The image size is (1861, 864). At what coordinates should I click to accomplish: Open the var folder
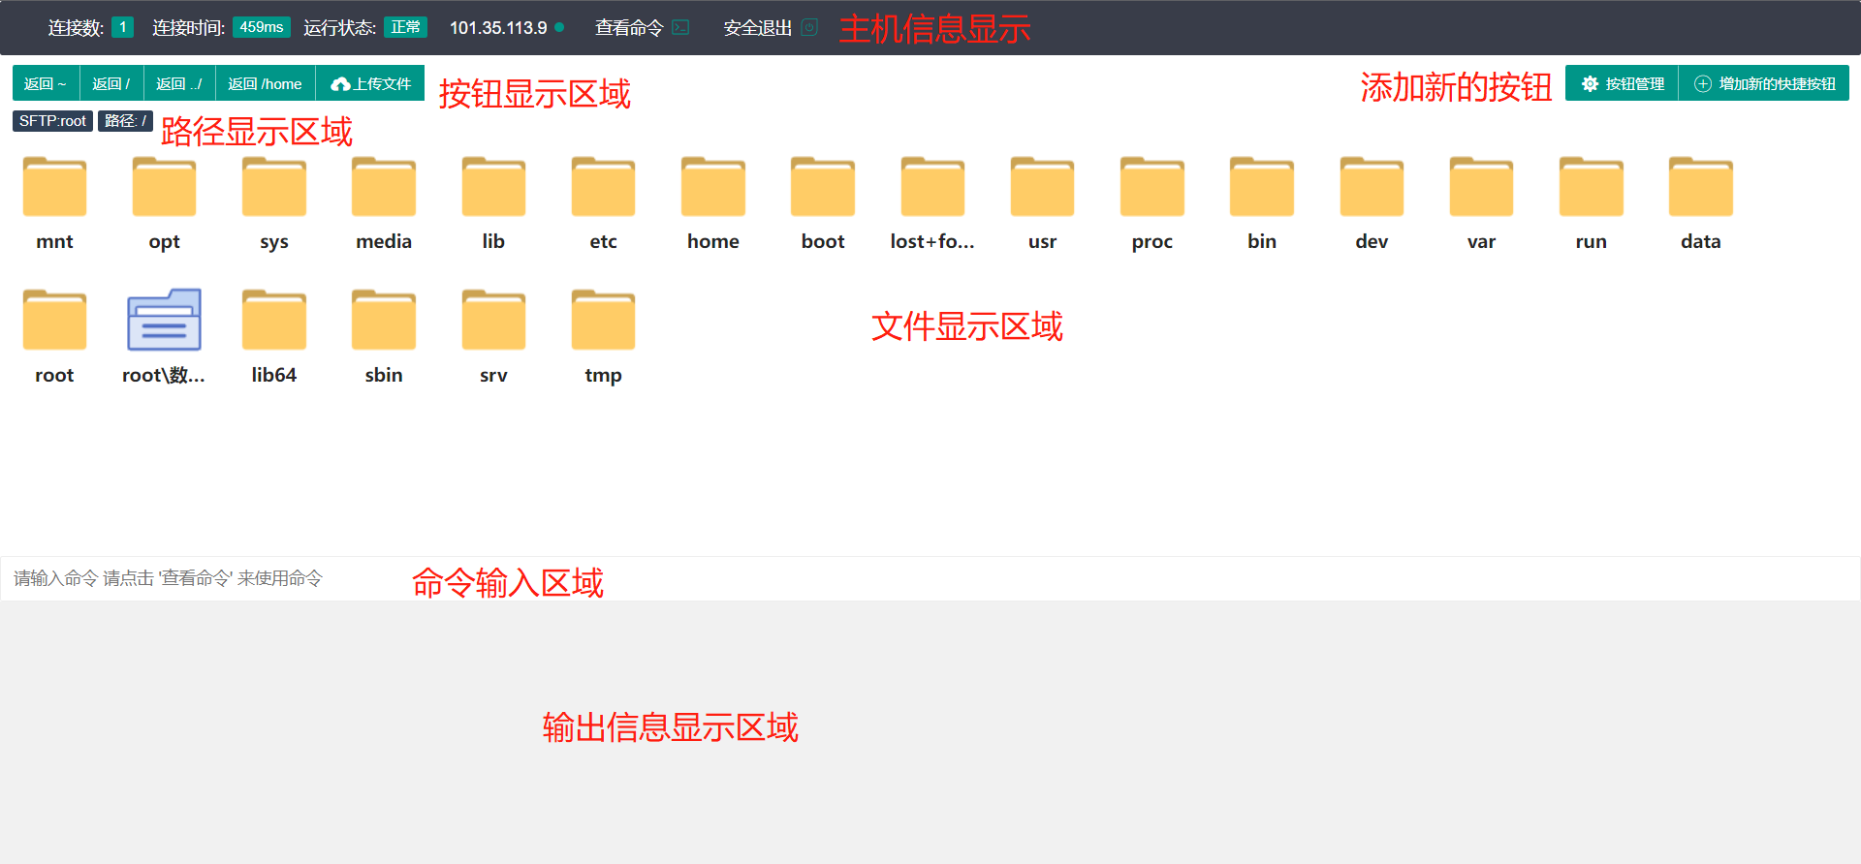coord(1481,187)
